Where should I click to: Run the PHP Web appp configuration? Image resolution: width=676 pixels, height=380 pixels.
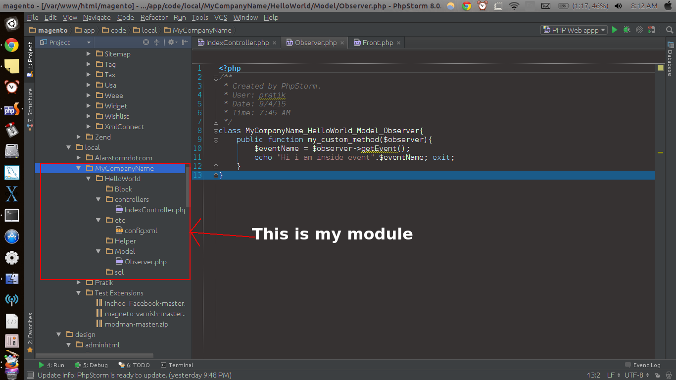[x=614, y=30]
